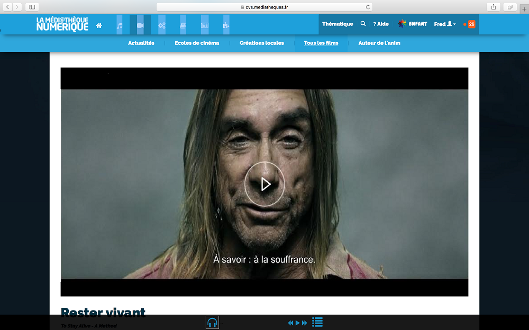Click the search magnifier icon
Viewport: 529px width, 330px height.
pyautogui.click(x=363, y=24)
